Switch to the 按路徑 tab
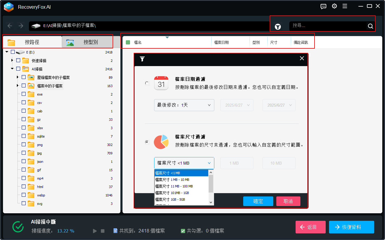The width and height of the screenshot is (385, 240). [32, 42]
